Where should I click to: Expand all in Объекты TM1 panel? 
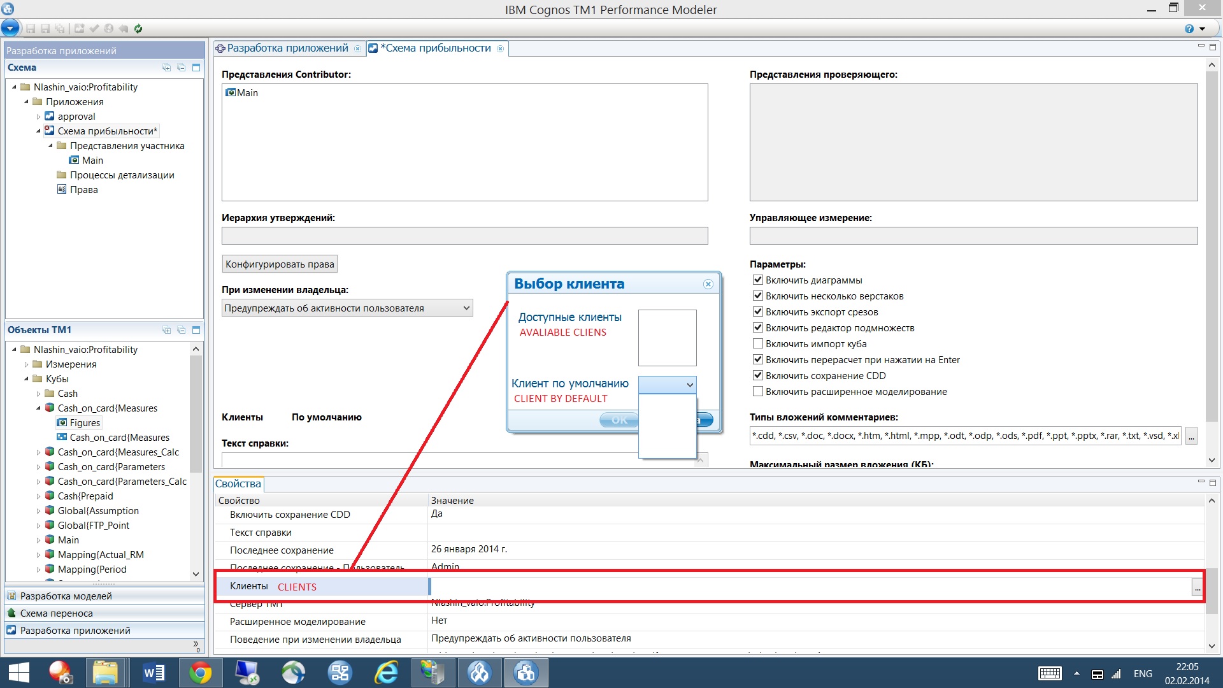pos(166,330)
